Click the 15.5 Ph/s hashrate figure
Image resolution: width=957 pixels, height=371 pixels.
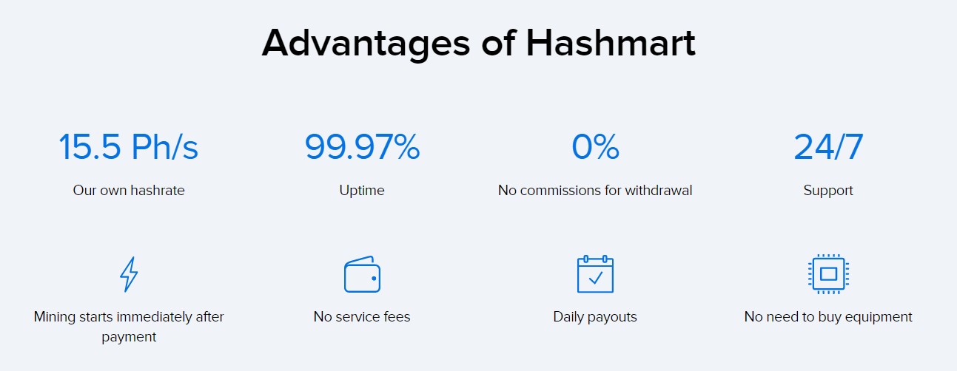pyautogui.click(x=129, y=146)
